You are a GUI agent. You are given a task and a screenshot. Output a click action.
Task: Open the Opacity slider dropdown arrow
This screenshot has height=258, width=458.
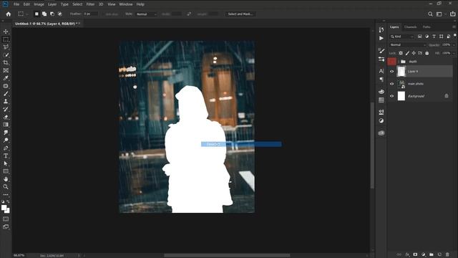(x=454, y=45)
